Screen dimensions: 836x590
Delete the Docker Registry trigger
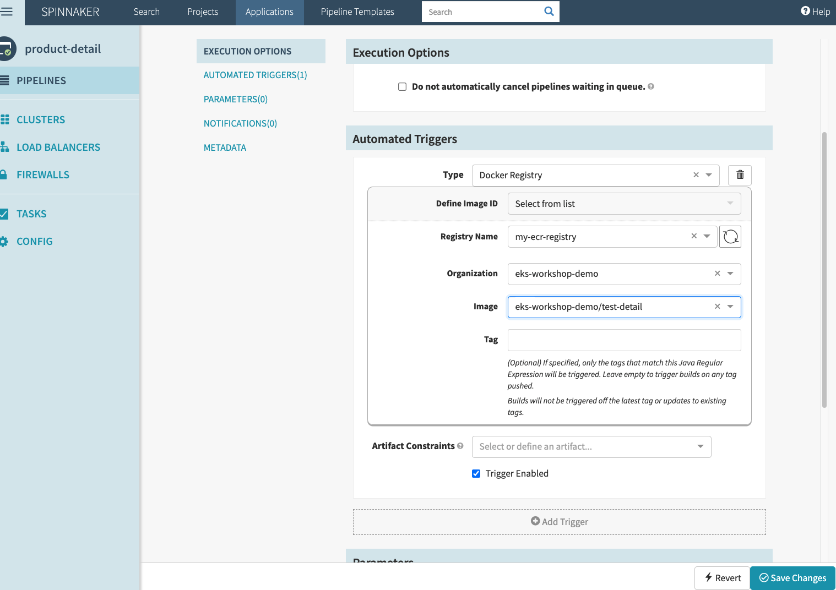click(x=739, y=175)
